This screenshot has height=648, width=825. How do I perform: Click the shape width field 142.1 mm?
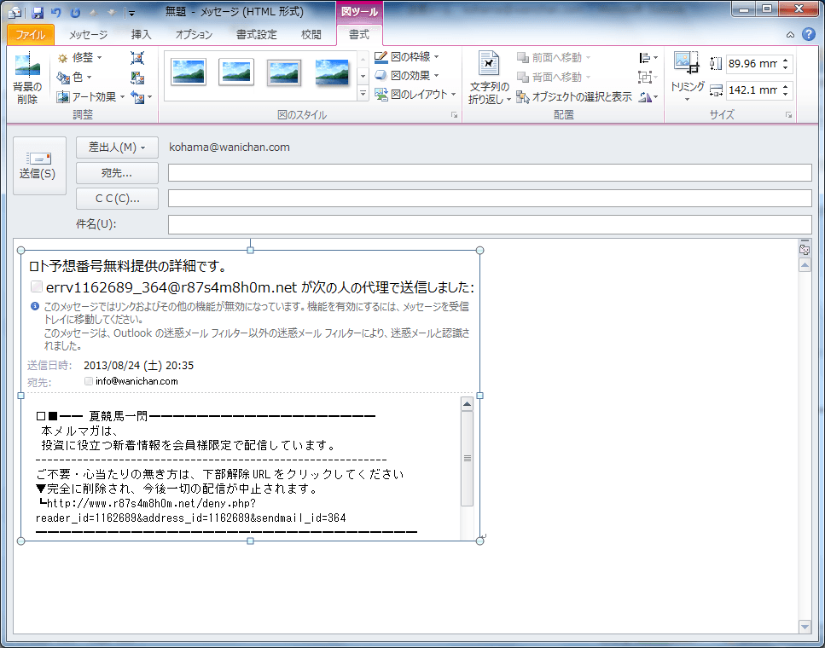753,90
